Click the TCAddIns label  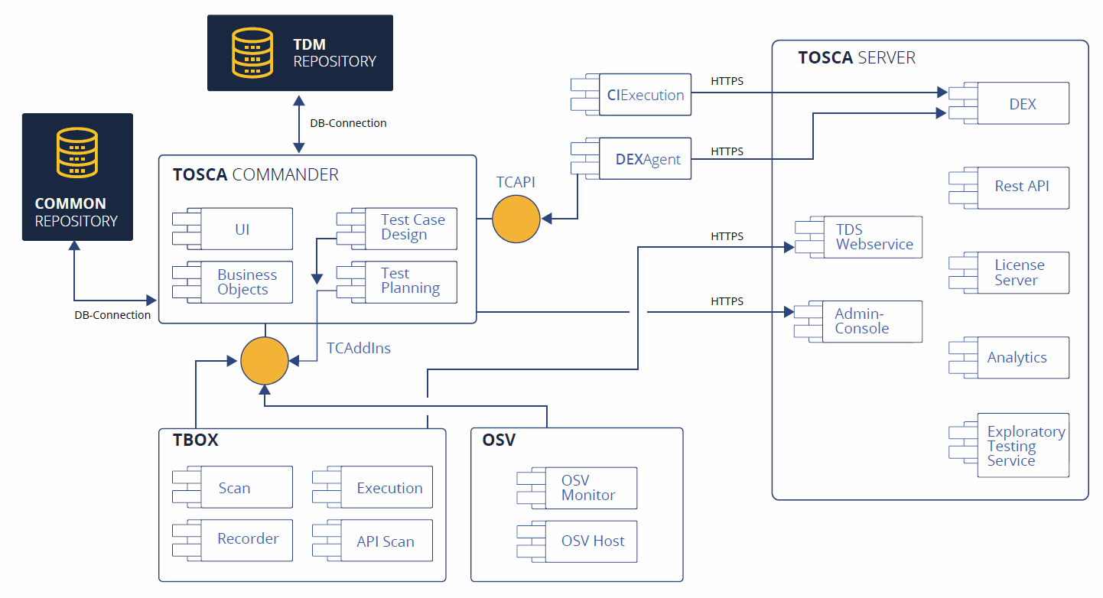[x=359, y=348]
